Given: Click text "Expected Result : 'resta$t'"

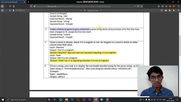Looking at the screenshot, I should (x=61, y=37).
